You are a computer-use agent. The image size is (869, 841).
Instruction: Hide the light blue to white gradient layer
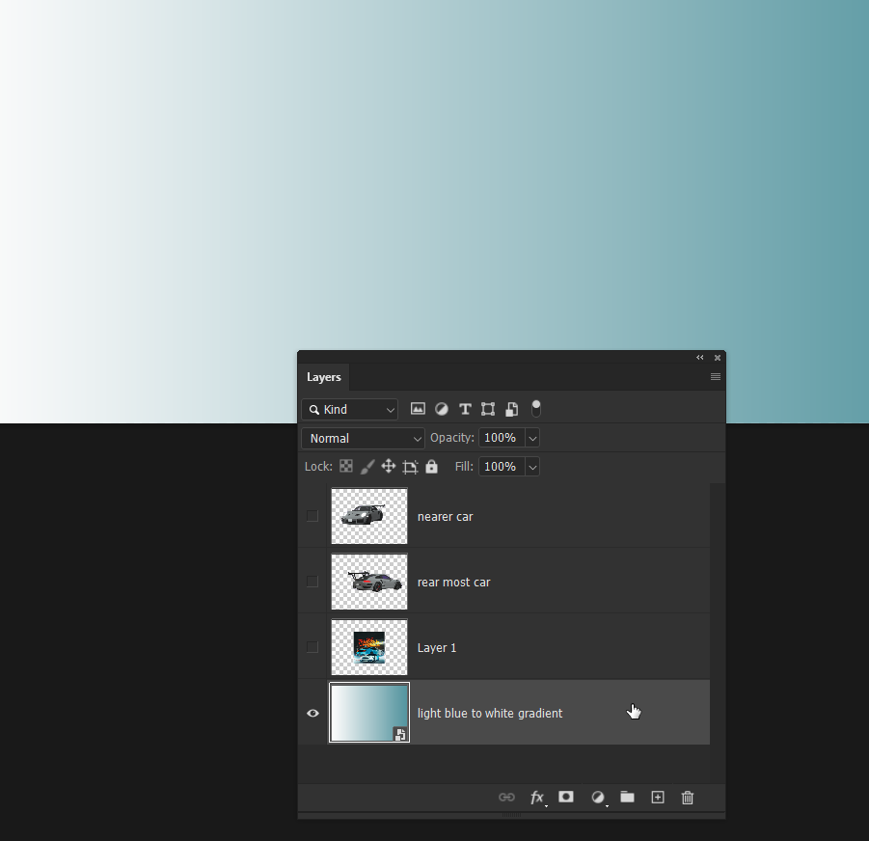(312, 713)
